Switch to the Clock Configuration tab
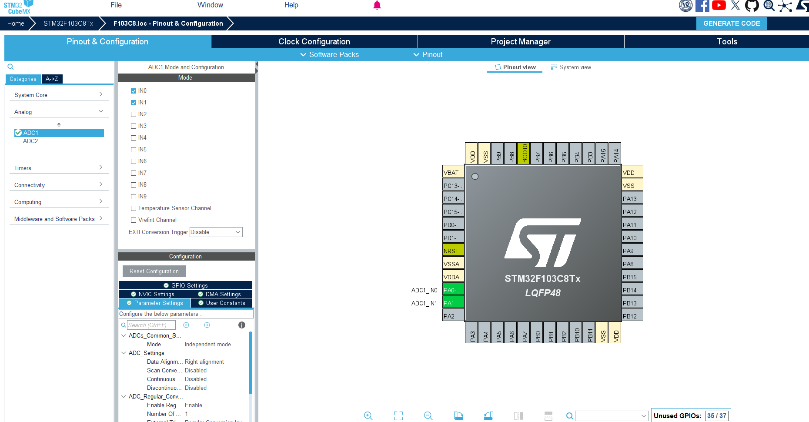The image size is (809, 422). 314,42
